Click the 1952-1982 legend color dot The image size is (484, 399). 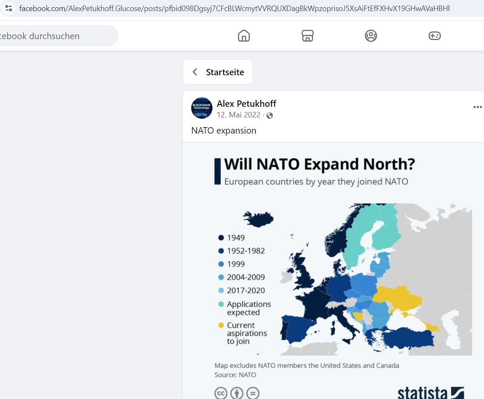(221, 251)
